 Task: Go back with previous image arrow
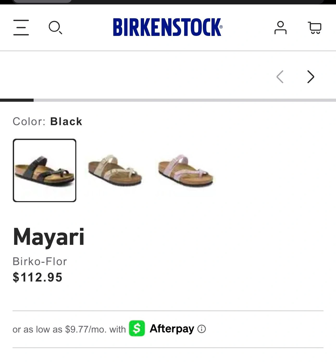pyautogui.click(x=280, y=77)
